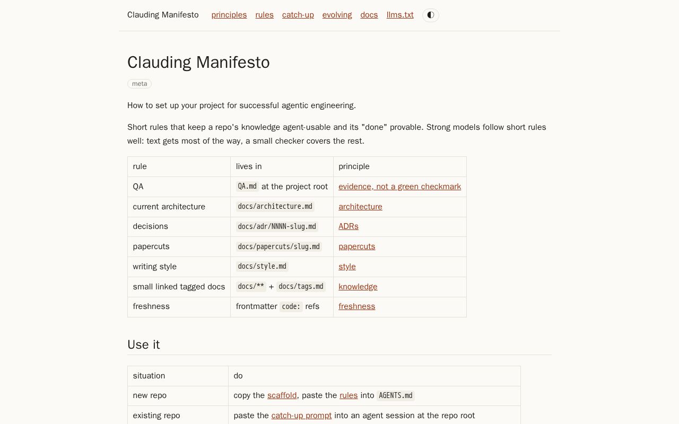Open the scaffold link in new repo row
This screenshot has width=679, height=424.
[282, 395]
